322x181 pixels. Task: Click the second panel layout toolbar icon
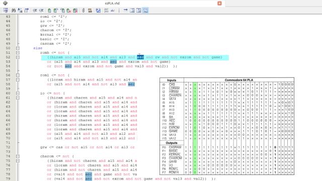(x=139, y=10)
